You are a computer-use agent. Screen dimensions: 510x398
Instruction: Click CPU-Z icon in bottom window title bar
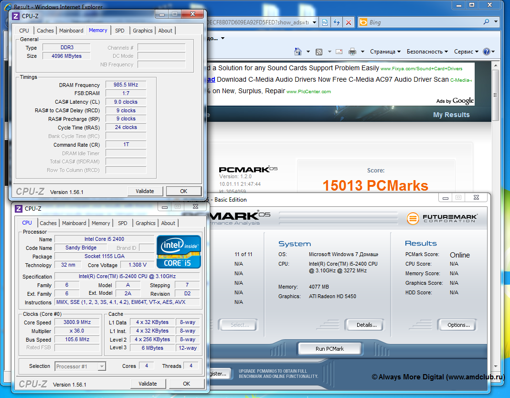(x=19, y=209)
